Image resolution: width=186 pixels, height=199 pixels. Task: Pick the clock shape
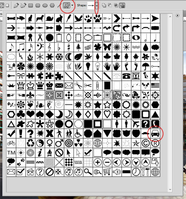136,172
